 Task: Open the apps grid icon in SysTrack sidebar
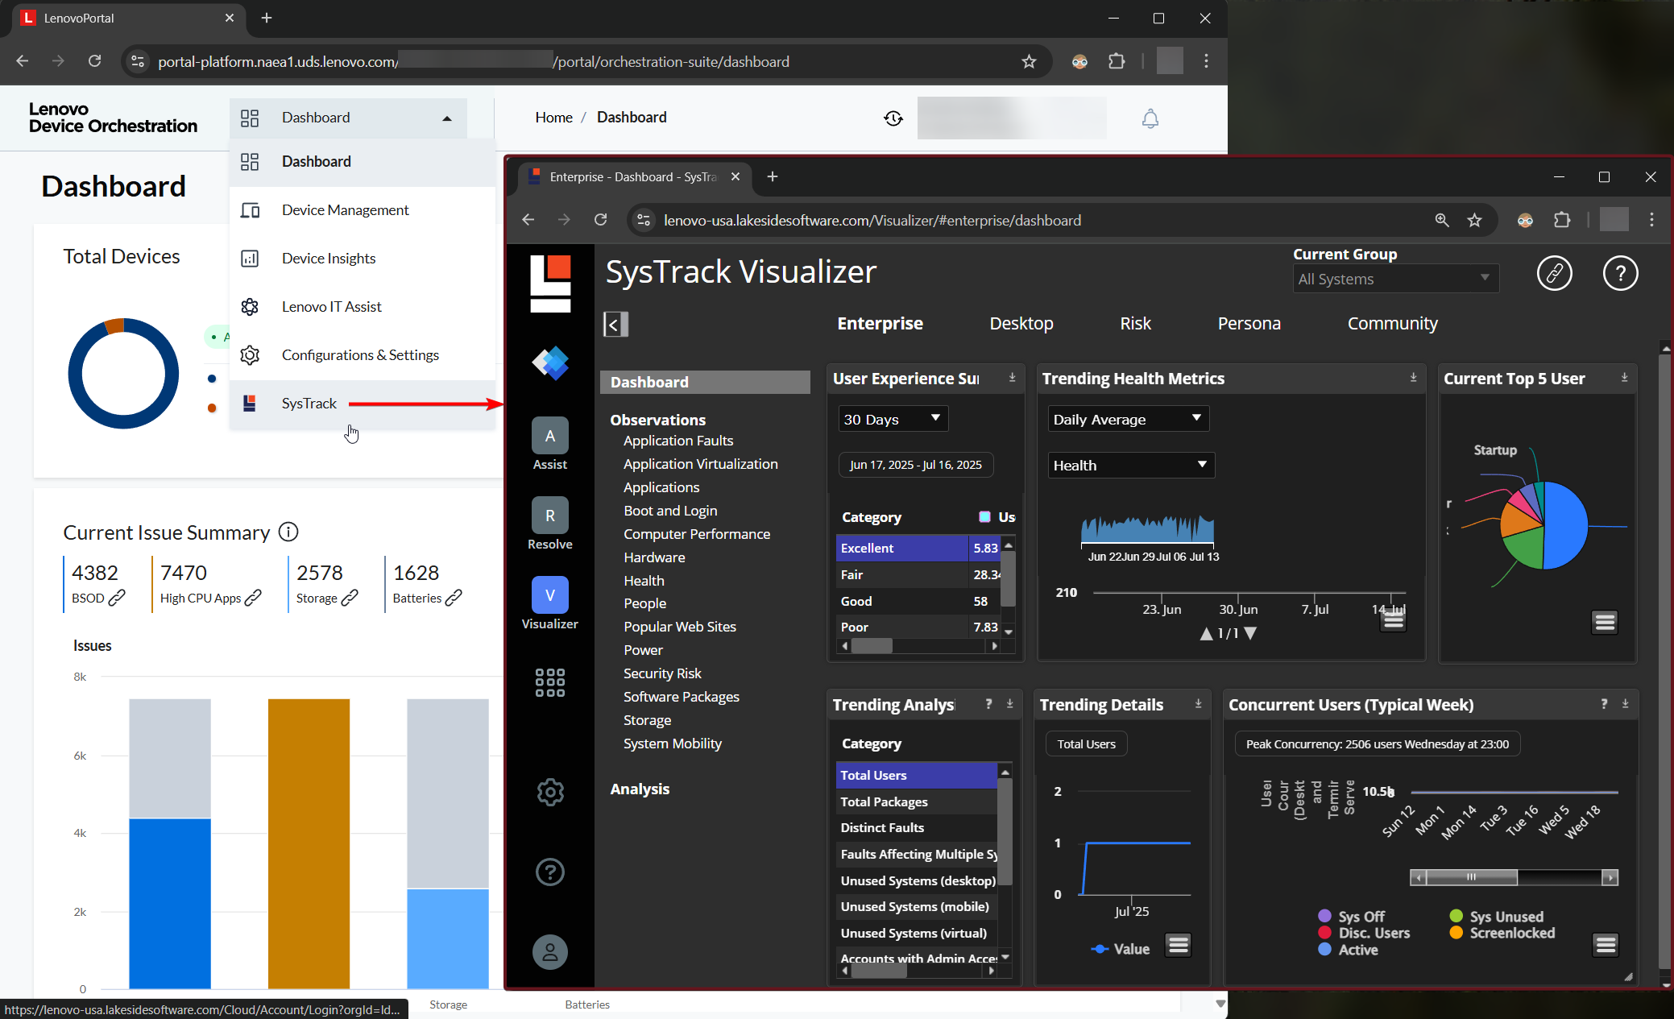point(550,682)
